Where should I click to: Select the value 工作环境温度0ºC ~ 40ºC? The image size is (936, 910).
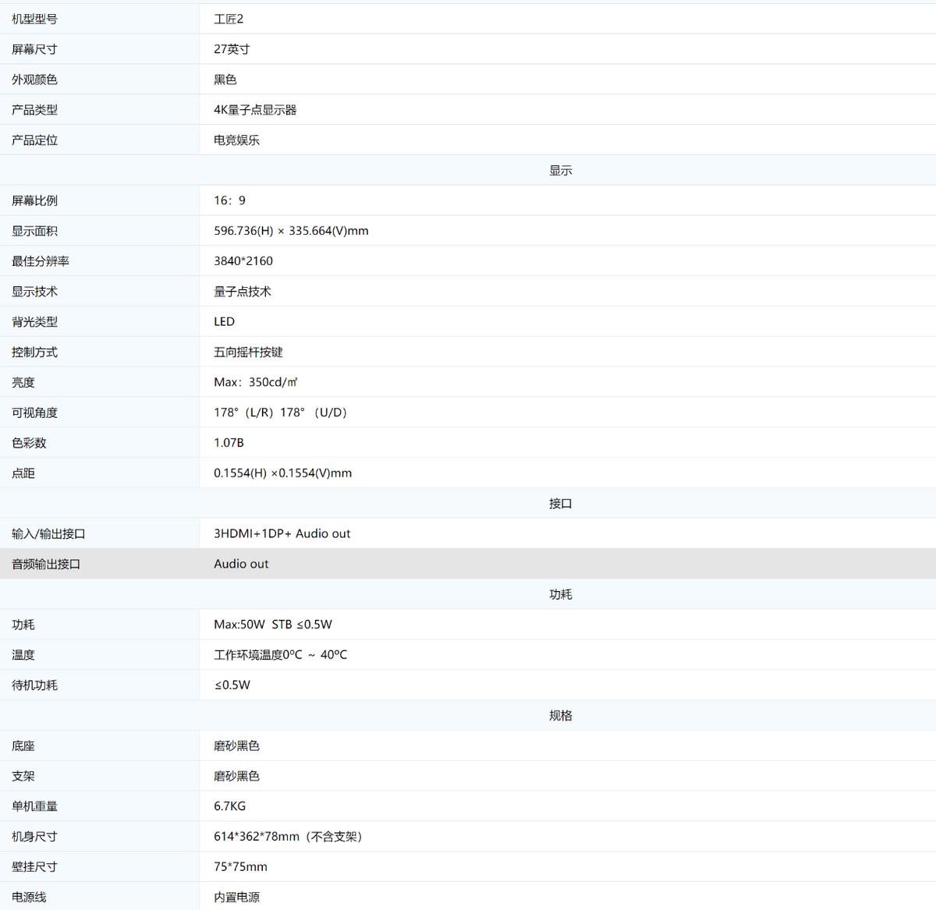click(x=281, y=655)
